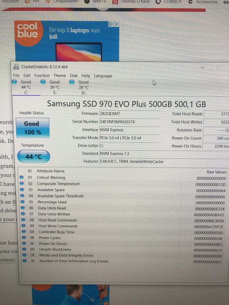Viewport: 229px width, 305px height.
Task: Click the CrystalDiskInfo title bar icon
Action: [16, 67]
